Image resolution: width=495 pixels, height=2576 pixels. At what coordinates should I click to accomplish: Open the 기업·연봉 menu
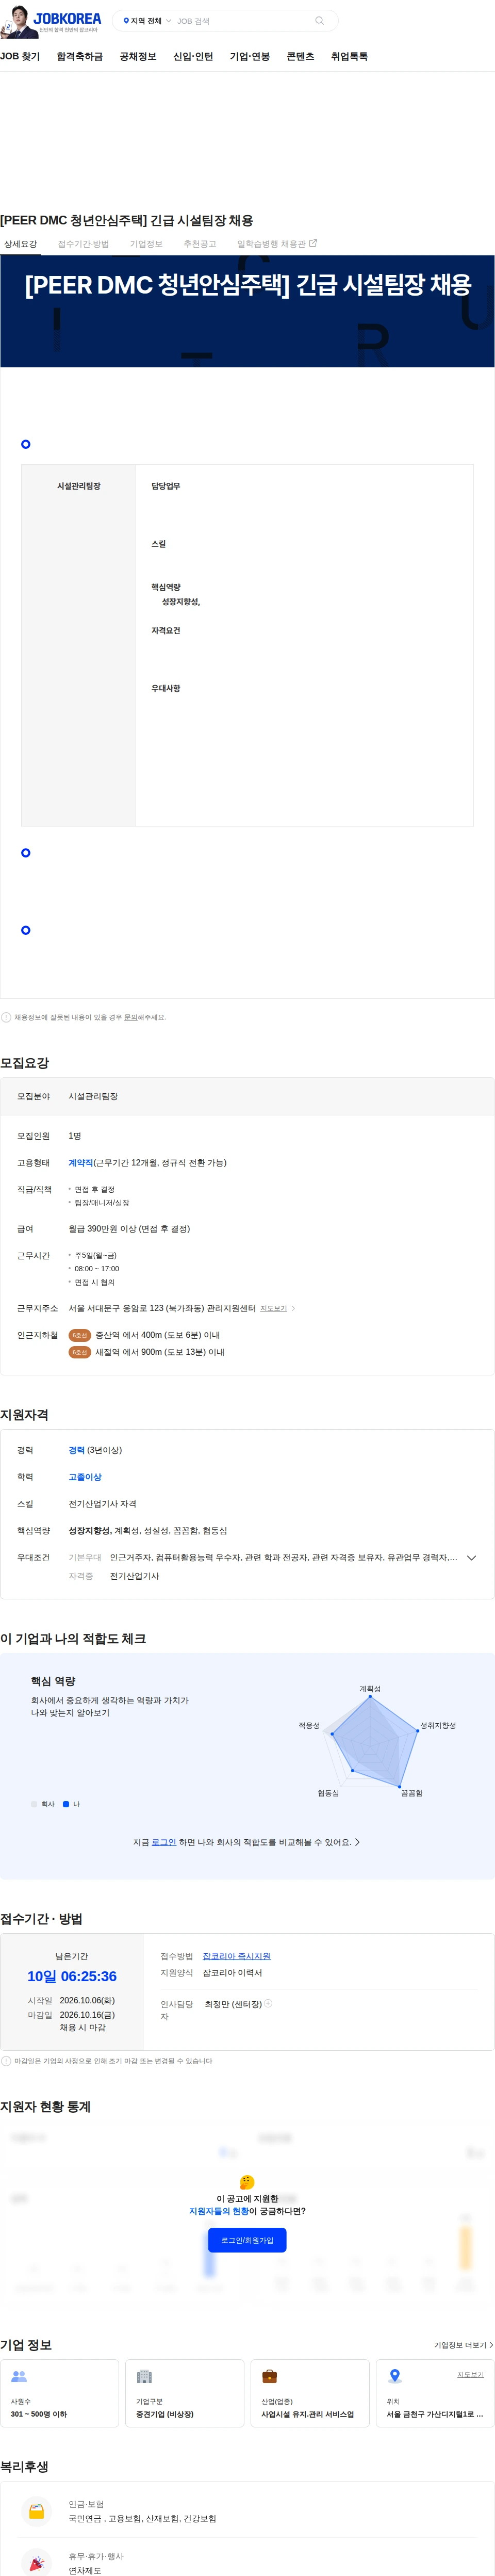[x=250, y=57]
